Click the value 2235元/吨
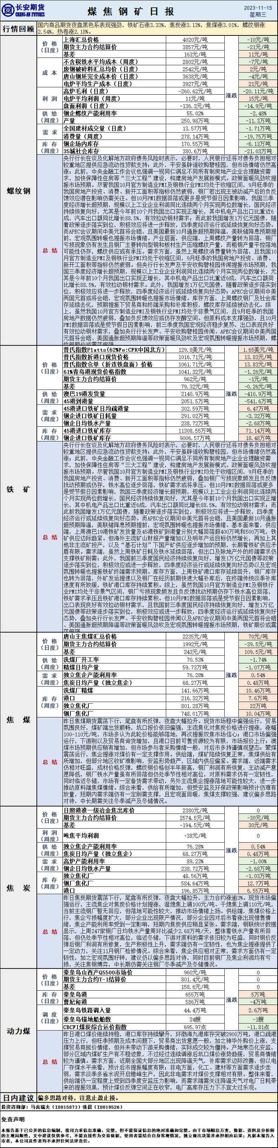The height and width of the screenshot is (1148, 278). point(195,636)
